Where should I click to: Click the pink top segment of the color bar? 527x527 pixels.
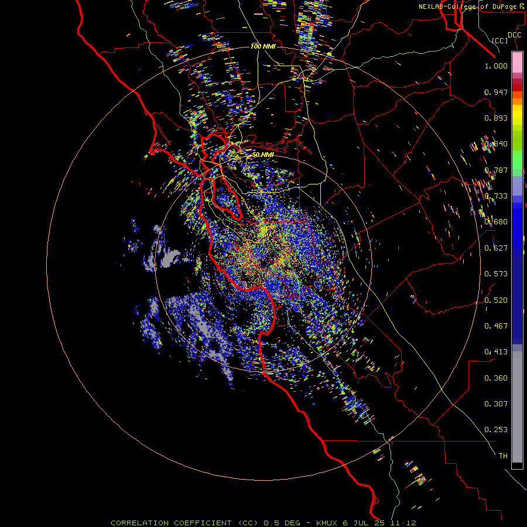(517, 63)
